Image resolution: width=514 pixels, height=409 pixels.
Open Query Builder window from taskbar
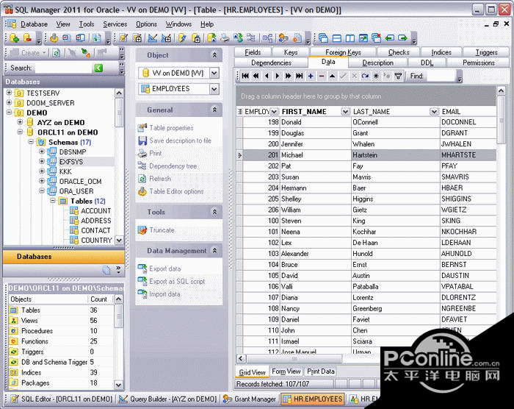pyautogui.click(x=168, y=399)
